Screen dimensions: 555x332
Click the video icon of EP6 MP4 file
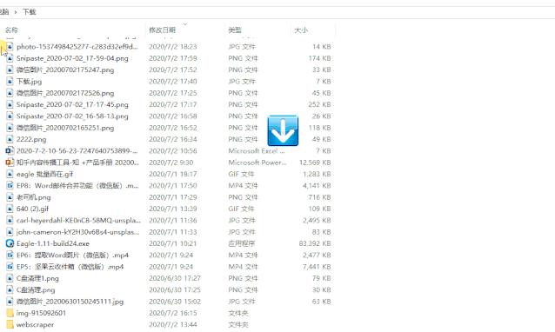[10, 255]
